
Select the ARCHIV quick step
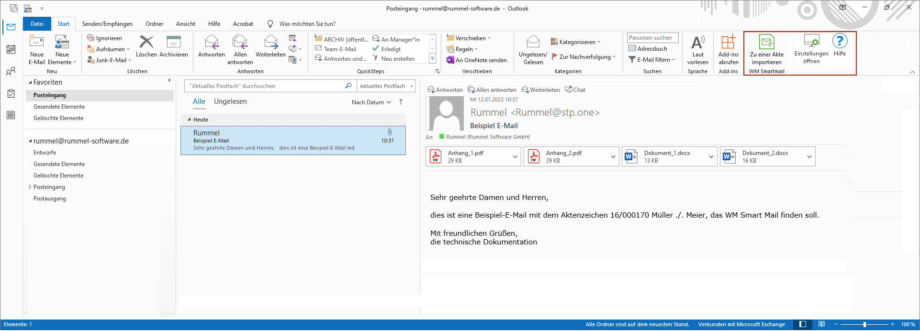click(341, 39)
